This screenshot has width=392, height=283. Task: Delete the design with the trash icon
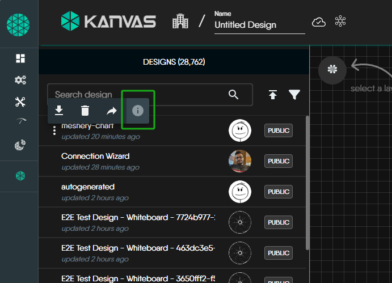click(85, 111)
